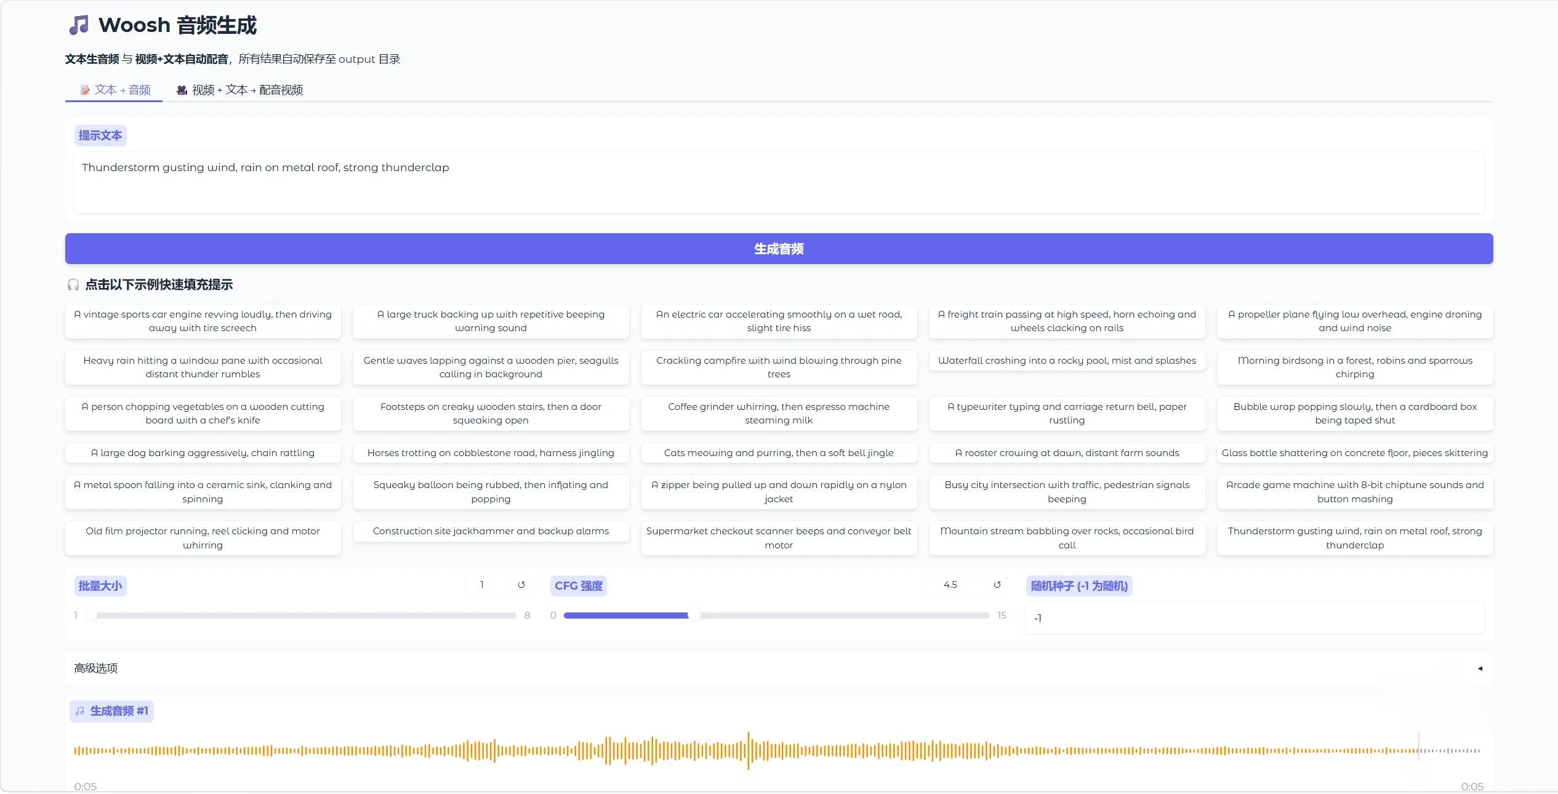
Task: Click inside the 提示文本 prompt text box
Action: click(x=779, y=183)
